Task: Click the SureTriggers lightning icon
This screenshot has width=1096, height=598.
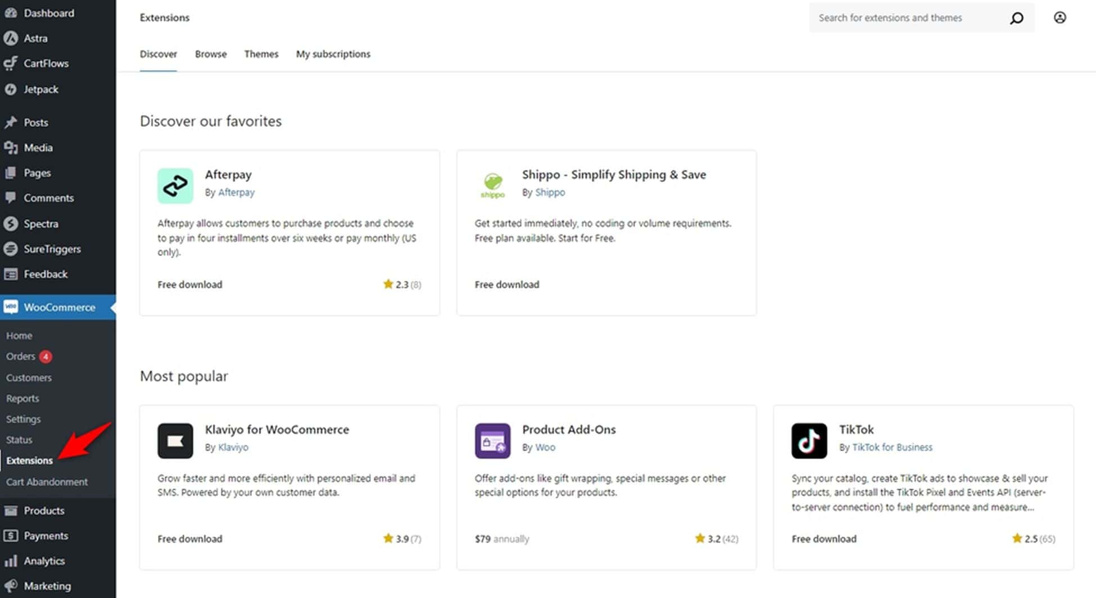Action: tap(11, 249)
